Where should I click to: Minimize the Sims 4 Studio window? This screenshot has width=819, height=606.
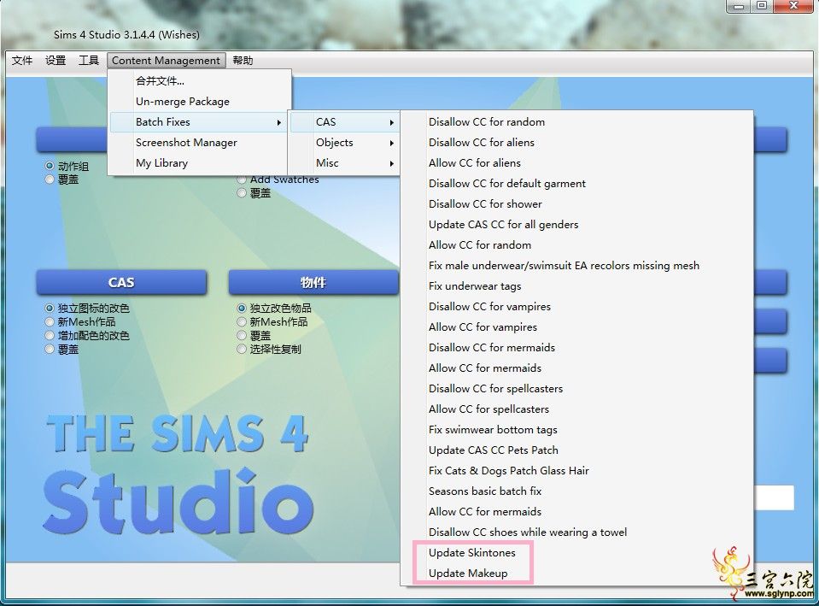738,6
